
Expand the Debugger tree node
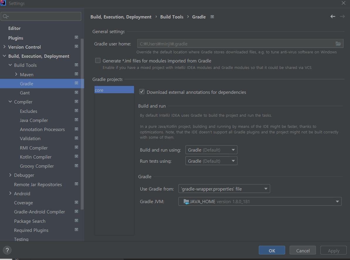(x=10, y=175)
